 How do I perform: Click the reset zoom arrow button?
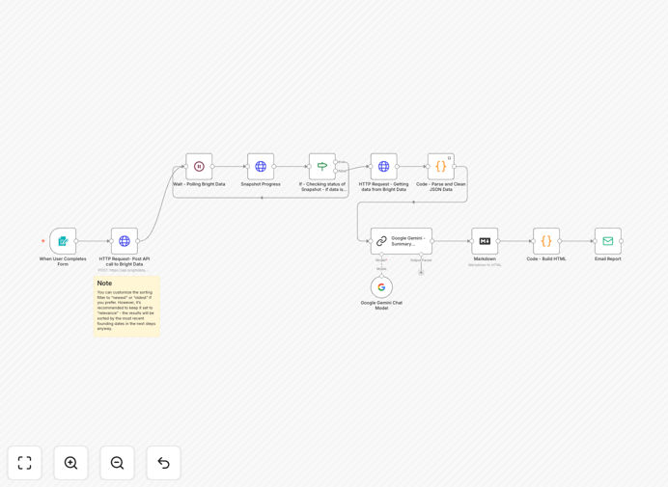(163, 463)
